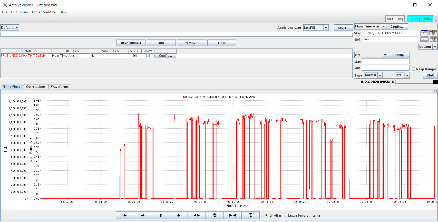Uncheck VISIBLE for BPMS:UNDS:1690:TMITCUS1H

(135, 56)
